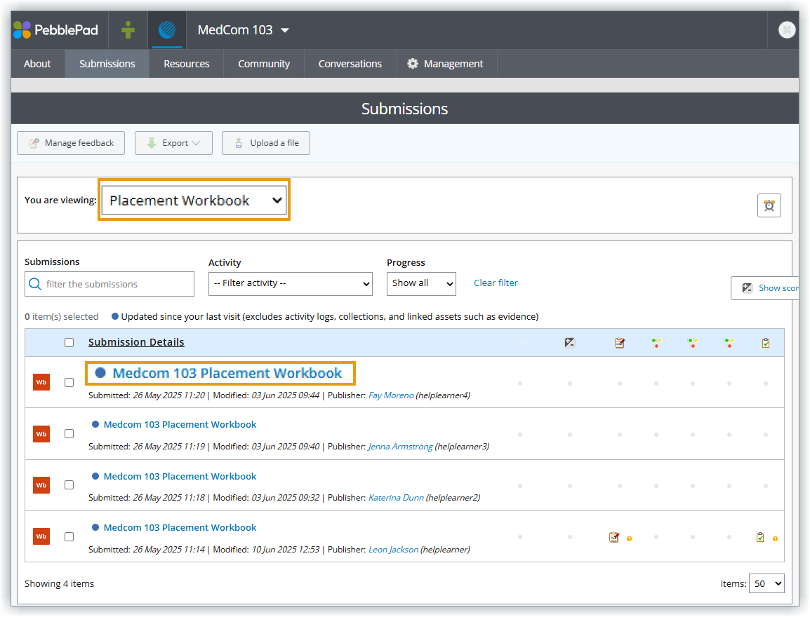The image size is (810, 617).
Task: Click the third traffic-light column header icon
Action: (x=729, y=343)
